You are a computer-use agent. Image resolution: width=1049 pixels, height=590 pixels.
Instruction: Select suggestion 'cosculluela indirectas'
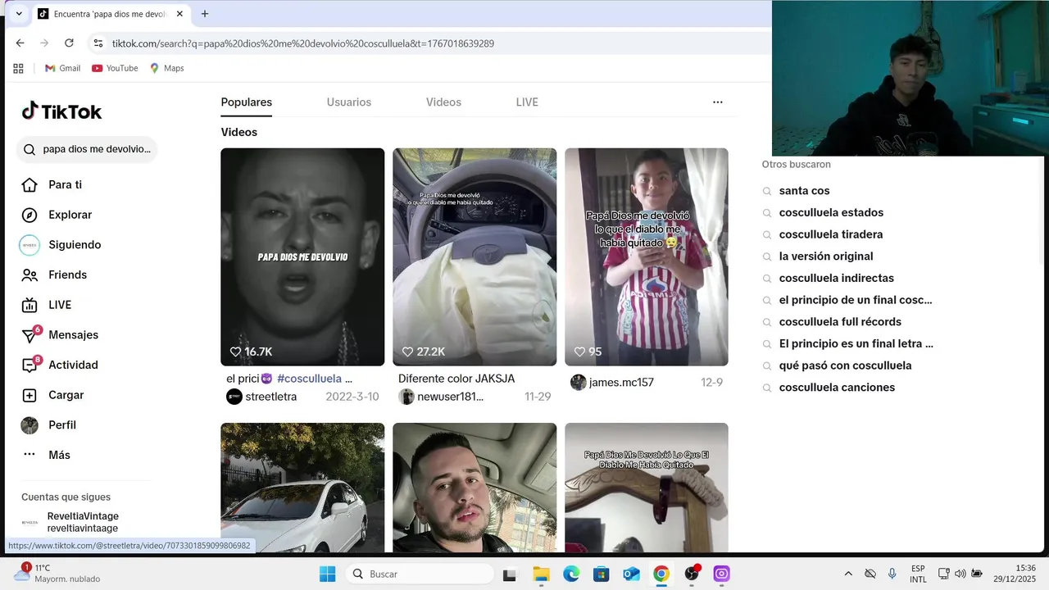(837, 279)
